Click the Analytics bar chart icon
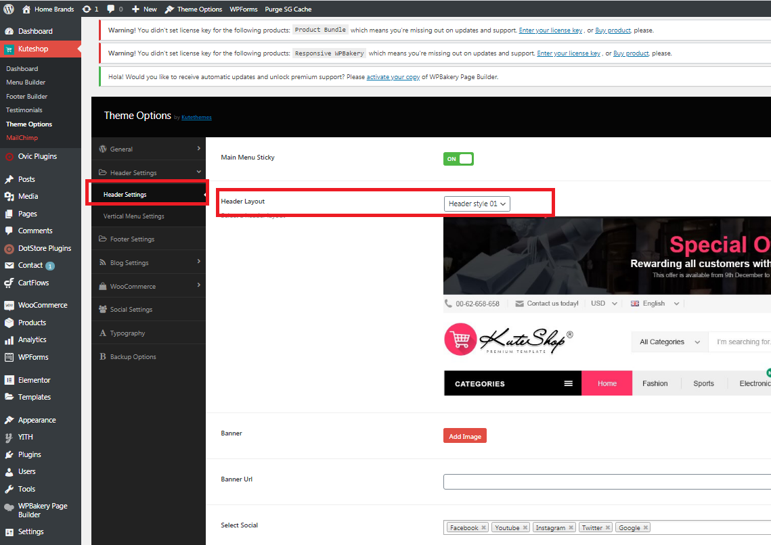This screenshot has height=545, width=771. (x=9, y=339)
